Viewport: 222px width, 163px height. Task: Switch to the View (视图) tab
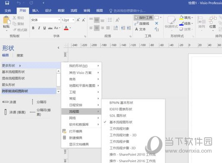100,11
